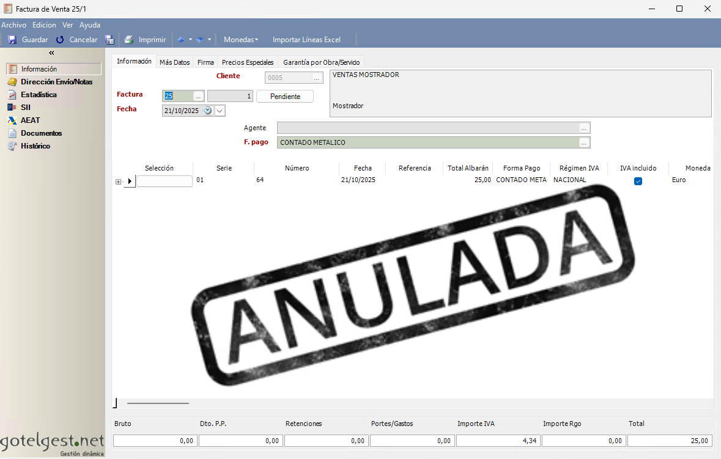This screenshot has width=721, height=459.
Task: Cancel changes using the Cancelar icon
Action: pyautogui.click(x=60, y=39)
